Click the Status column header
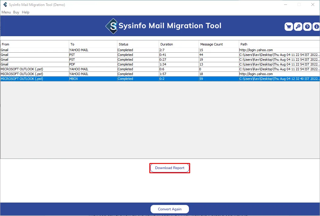Screen dimensions: 320x216 (138, 44)
